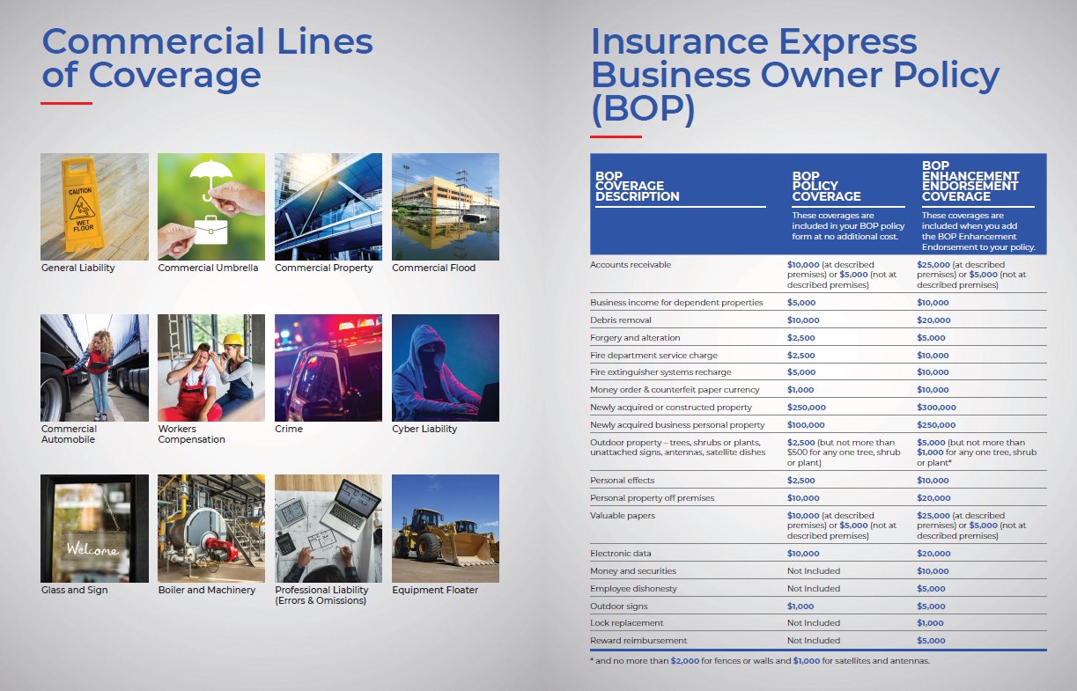Screen dimensions: 1077x691
Task: Click the 'Equipment Floater' caption
Action: [436, 590]
